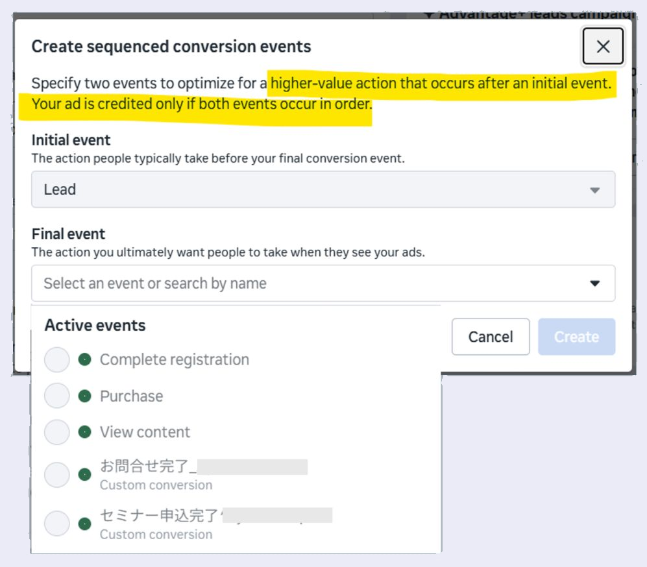The width and height of the screenshot is (647, 567).
Task: Click green status dot beside Purchase
Action: pos(84,396)
